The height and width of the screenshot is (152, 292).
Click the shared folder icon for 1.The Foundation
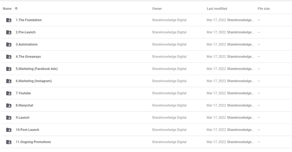coord(9,20)
